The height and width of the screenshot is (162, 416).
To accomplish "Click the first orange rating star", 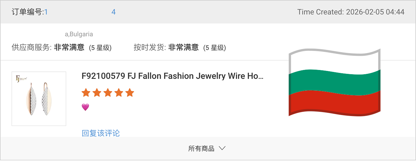I will (86, 93).
